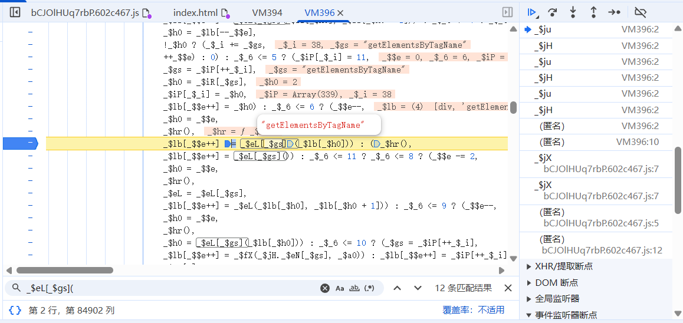The width and height of the screenshot is (683, 323).
Task: Hide the debugger sidebar pane
Action: pyautogui.click(x=507, y=12)
